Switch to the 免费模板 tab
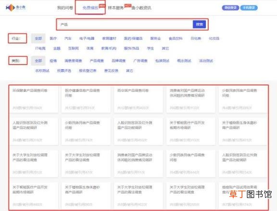The image size is (277, 211). pos(90,8)
